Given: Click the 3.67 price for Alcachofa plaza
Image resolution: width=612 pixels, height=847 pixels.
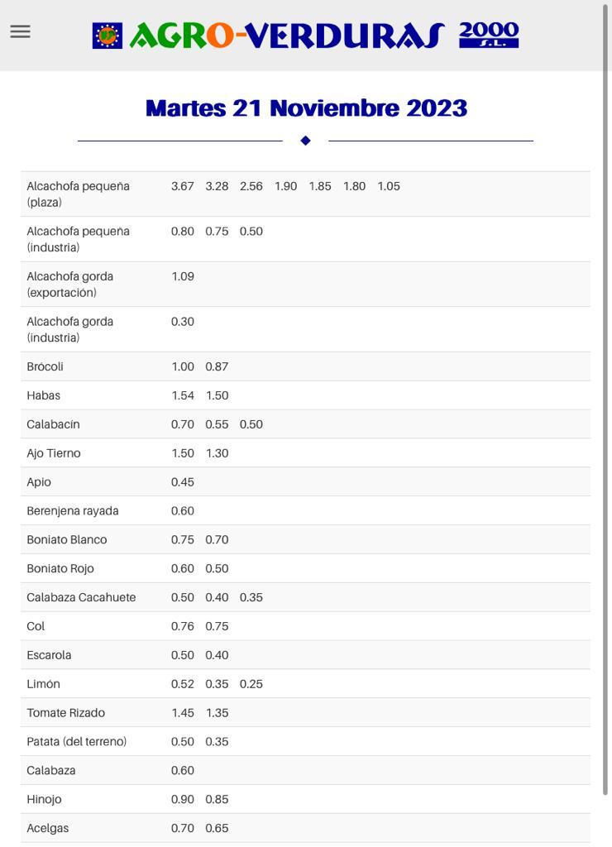Looking at the screenshot, I should pyautogui.click(x=183, y=186).
